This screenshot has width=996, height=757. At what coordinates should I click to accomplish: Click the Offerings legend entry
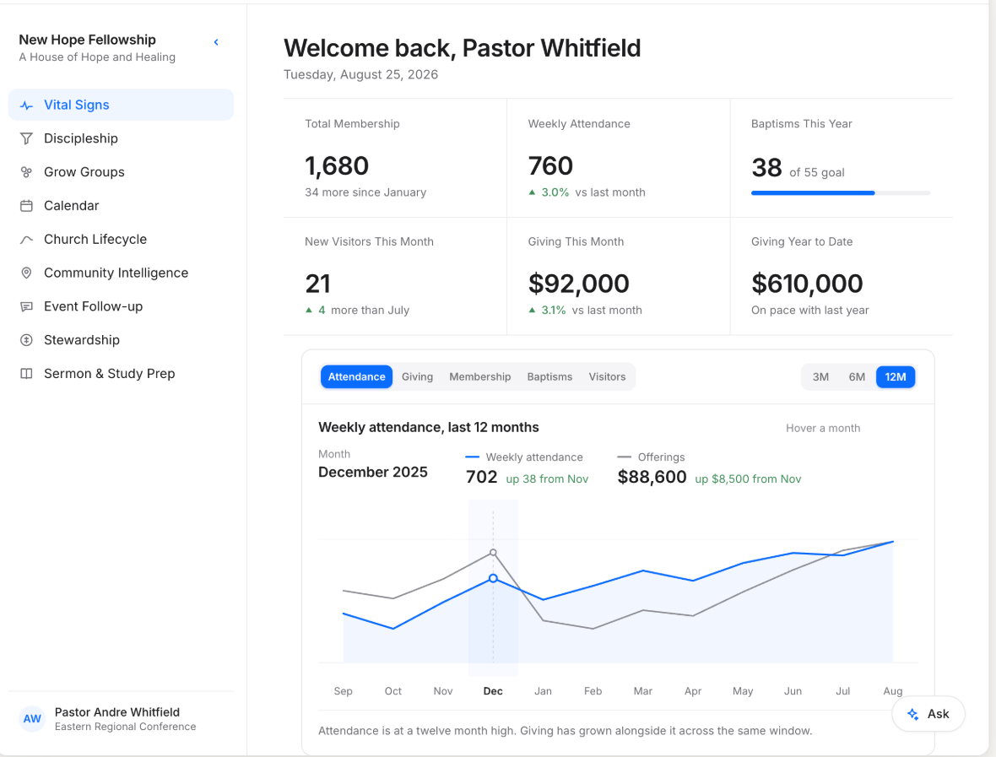[651, 457]
